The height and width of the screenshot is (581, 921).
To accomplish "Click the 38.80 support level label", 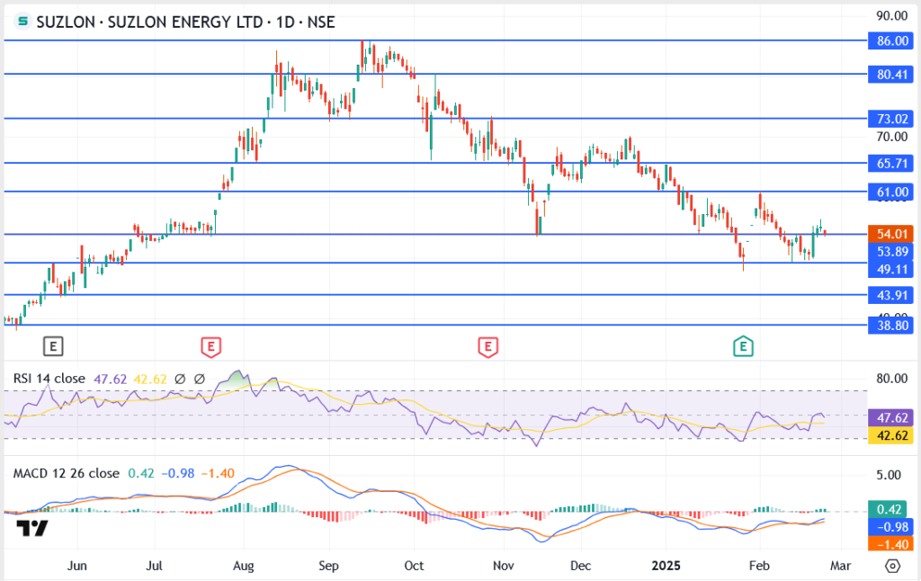I will click(x=890, y=326).
